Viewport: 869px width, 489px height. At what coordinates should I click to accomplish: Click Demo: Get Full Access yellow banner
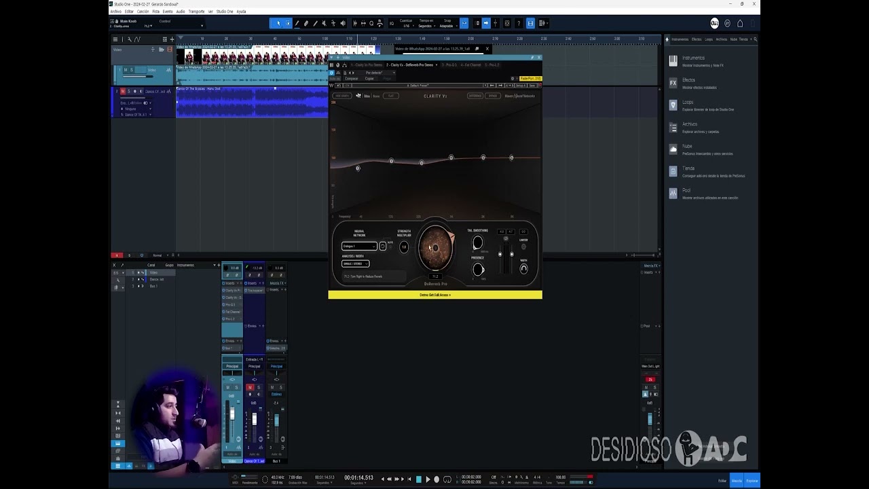[x=435, y=295]
